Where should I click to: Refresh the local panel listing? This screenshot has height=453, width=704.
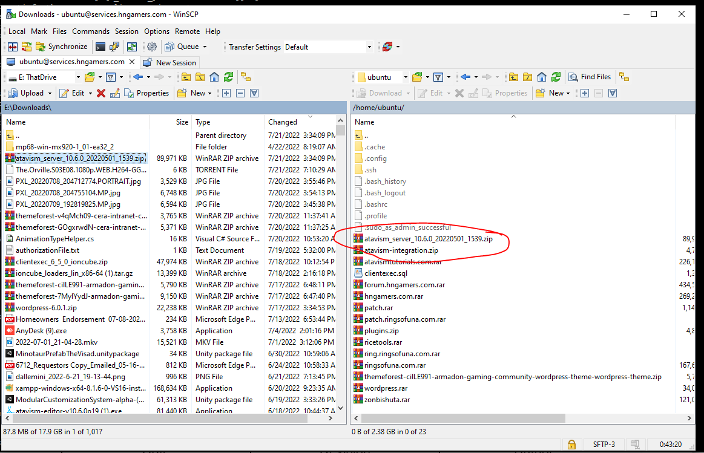(229, 77)
